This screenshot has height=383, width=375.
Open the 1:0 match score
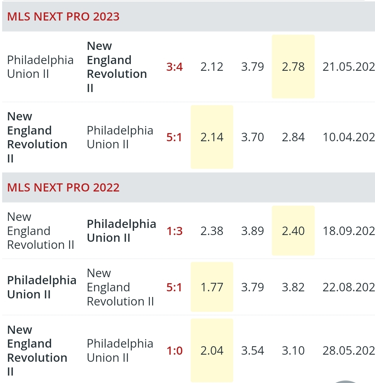[174, 351]
